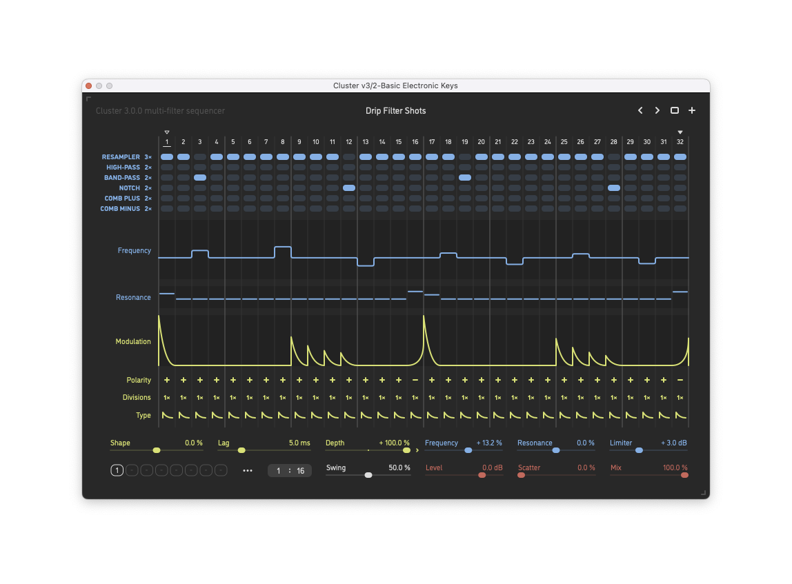
Task: Click the yellow arrow next to Depth slider
Action: [x=417, y=450]
